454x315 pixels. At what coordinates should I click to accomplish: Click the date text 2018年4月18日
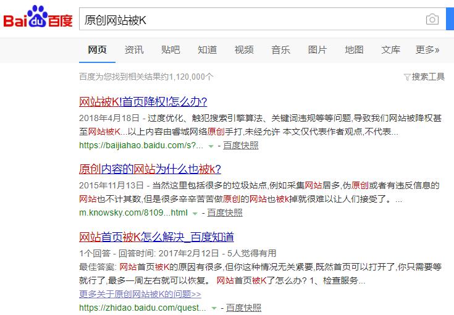click(109, 118)
